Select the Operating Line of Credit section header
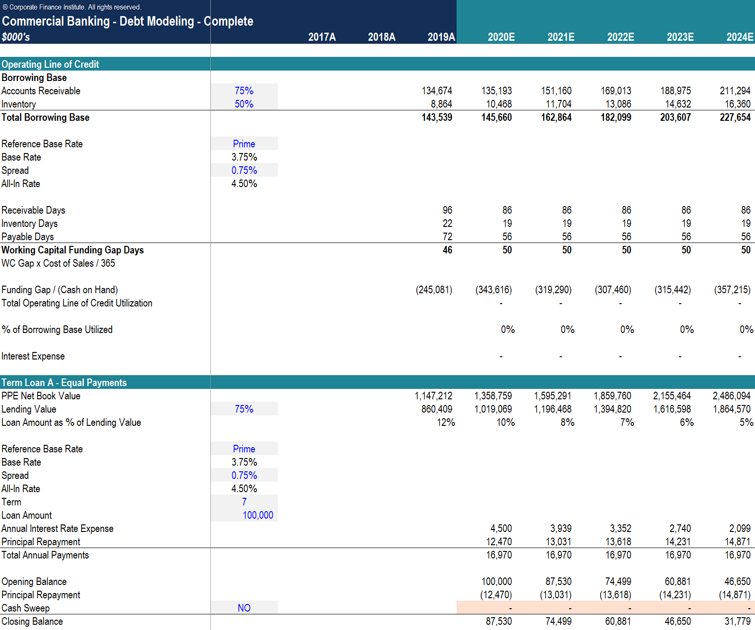This screenshot has width=755, height=630. (50, 64)
